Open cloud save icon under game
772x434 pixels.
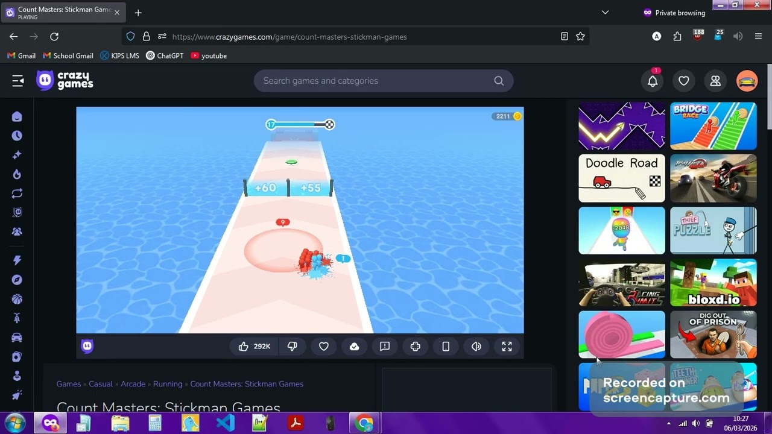pos(355,346)
